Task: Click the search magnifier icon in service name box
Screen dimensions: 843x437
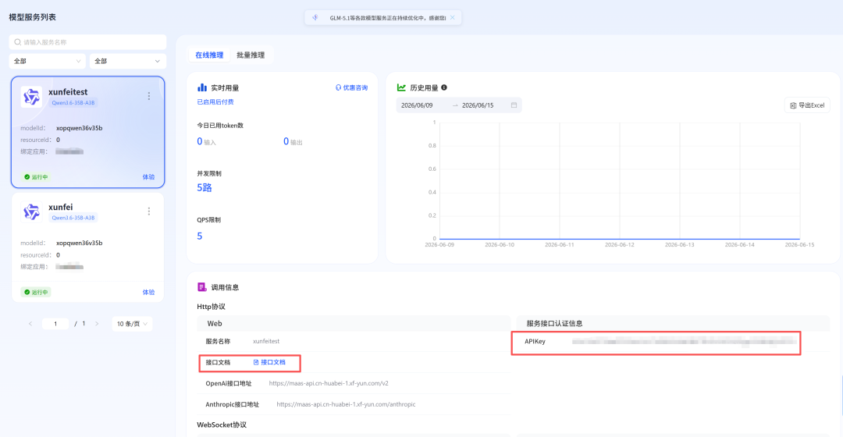Action: click(18, 42)
